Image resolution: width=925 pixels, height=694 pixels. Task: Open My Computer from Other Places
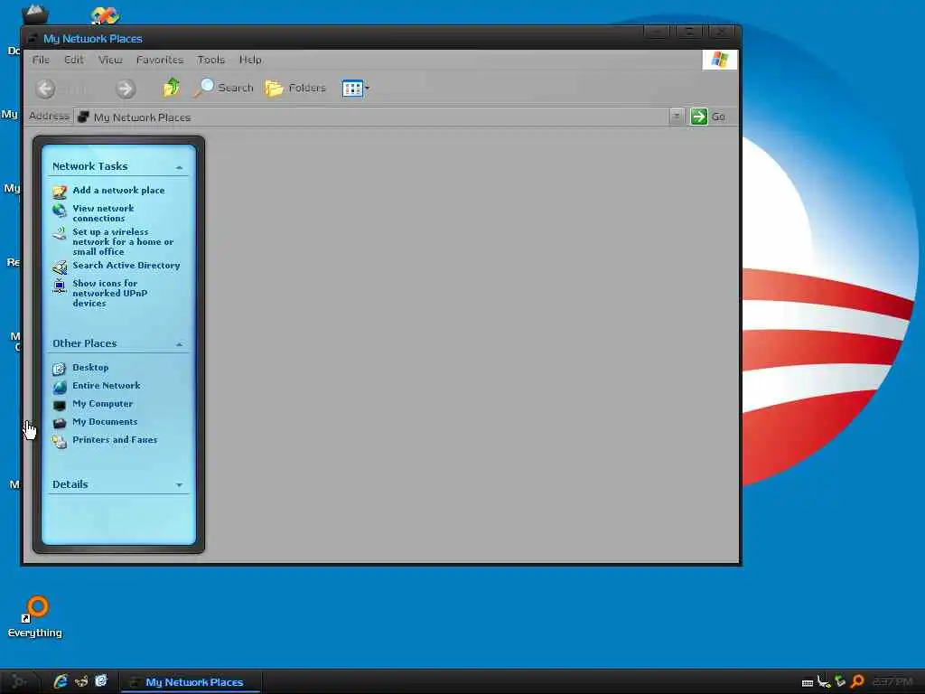103,404
